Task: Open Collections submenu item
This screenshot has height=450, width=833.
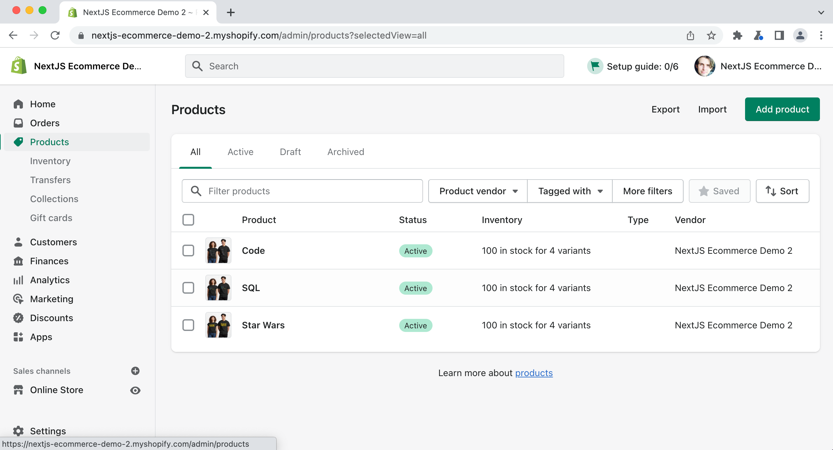Action: [x=54, y=199]
